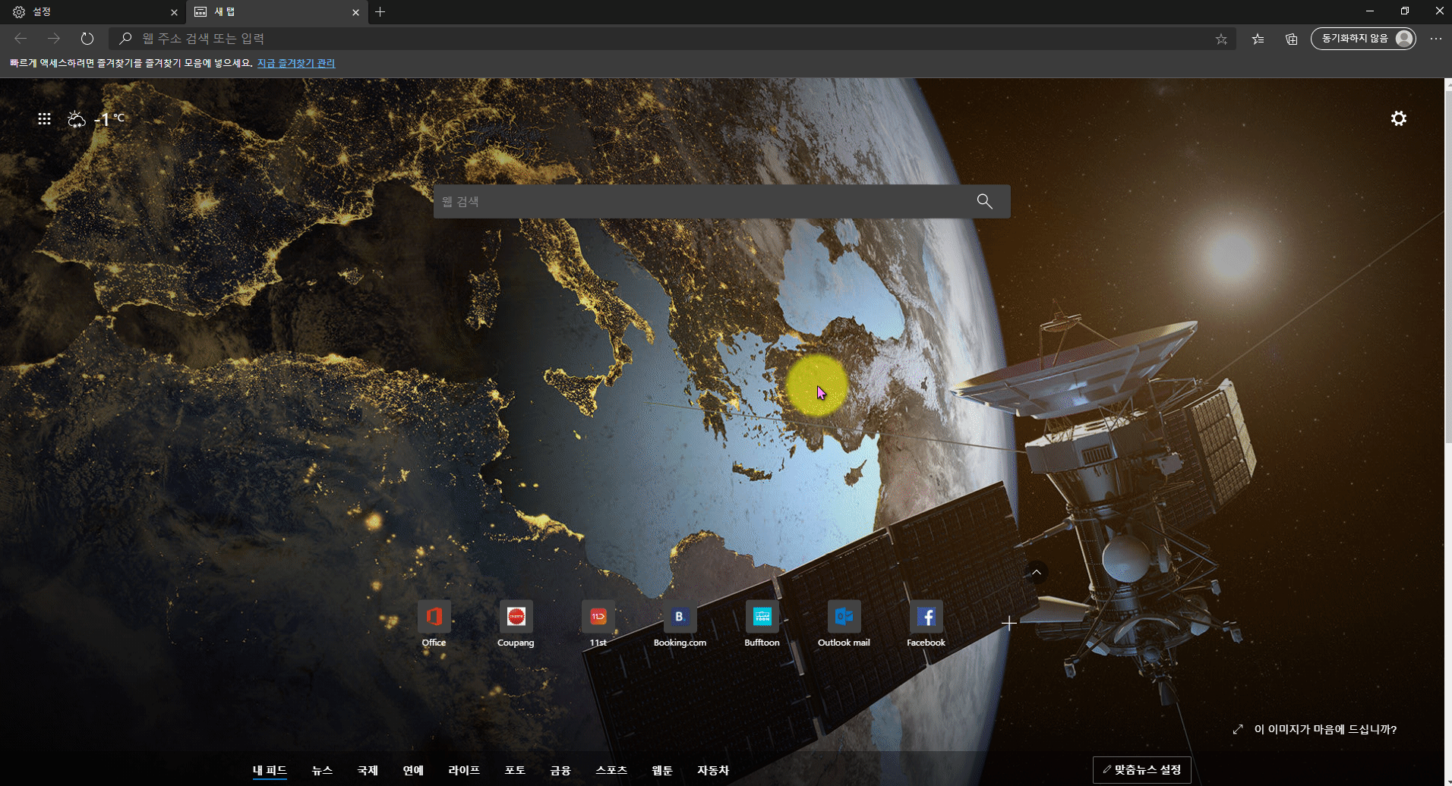Open the Bufftoon quick link tile
Screen dimensions: 1452x786
pos(762,624)
